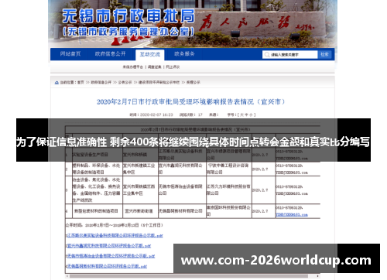Set font size to 中
Viewport: 387px width, 280px height.
tap(246, 114)
